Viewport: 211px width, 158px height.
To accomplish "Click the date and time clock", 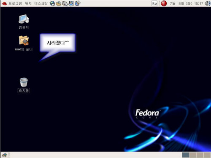I will pos(187,3).
